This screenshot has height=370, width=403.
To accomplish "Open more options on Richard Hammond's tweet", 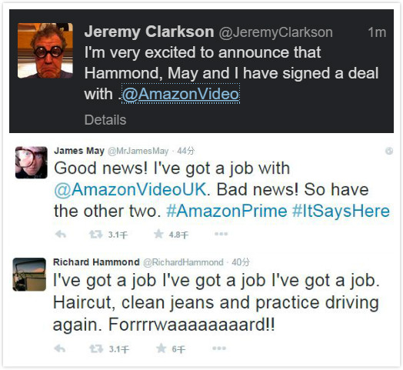I will (219, 348).
